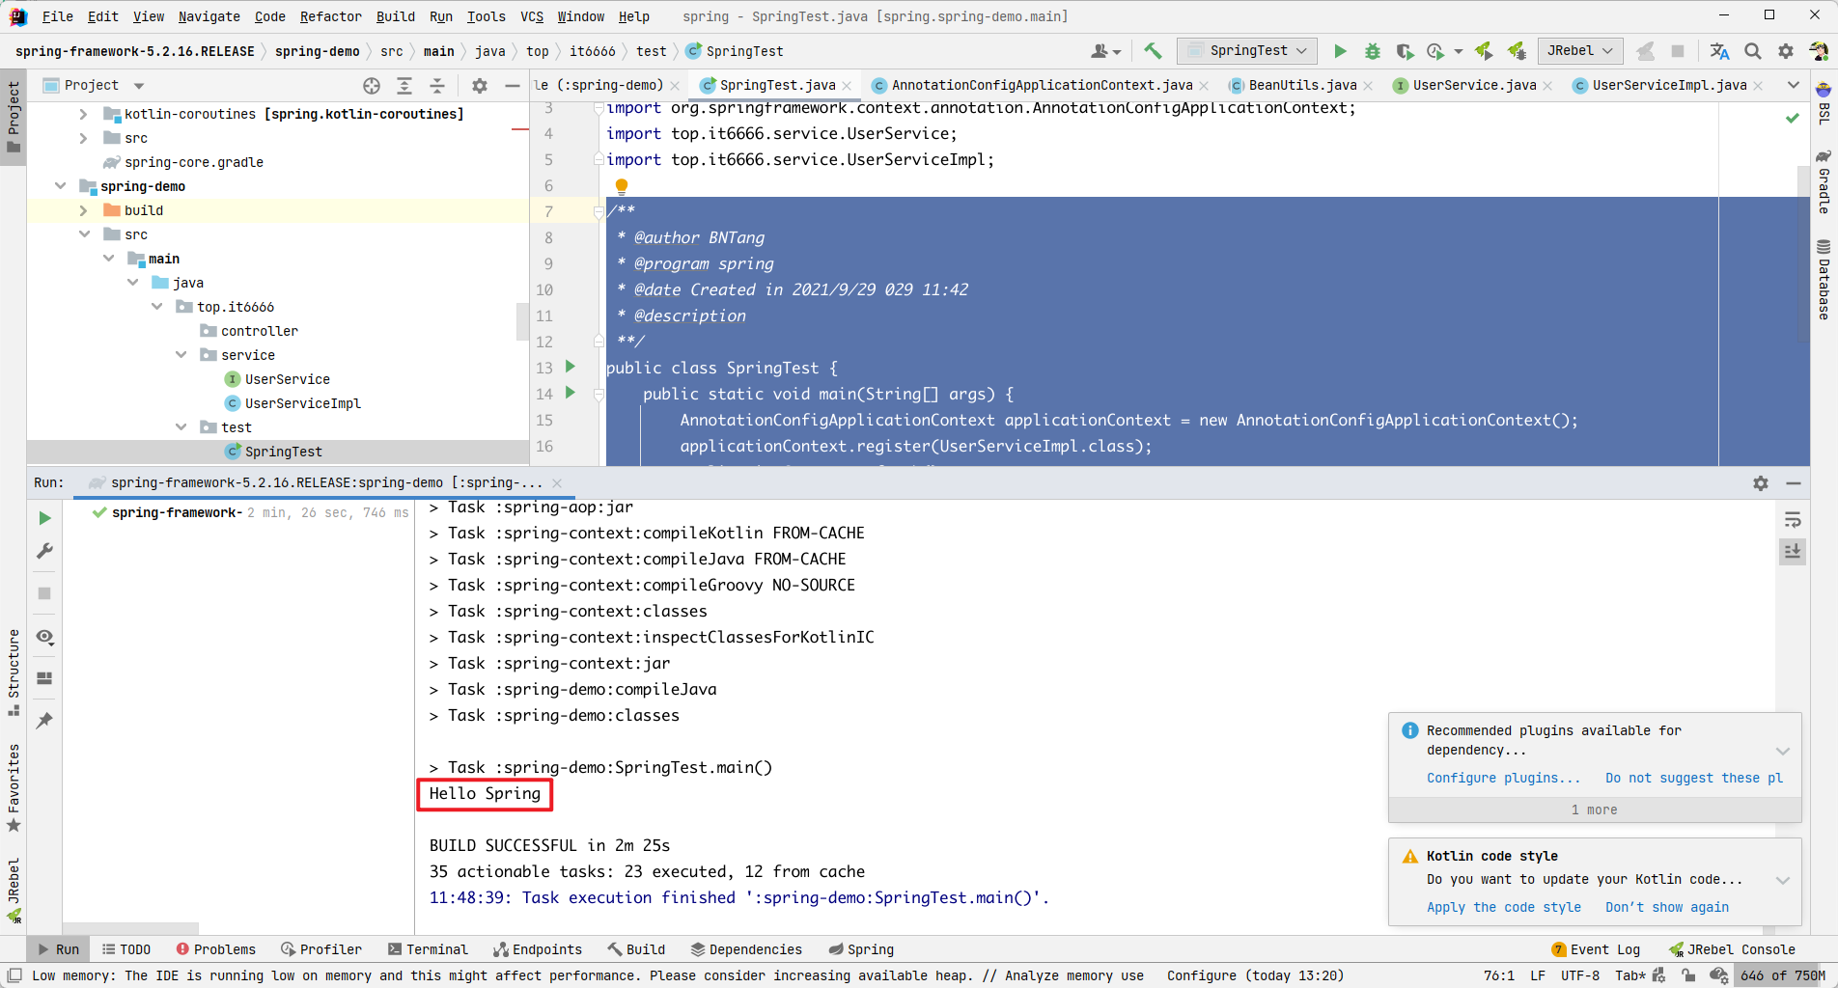Start debugging SpringTest with the bug icon
Viewport: 1838px width, 988px height.
(1373, 51)
